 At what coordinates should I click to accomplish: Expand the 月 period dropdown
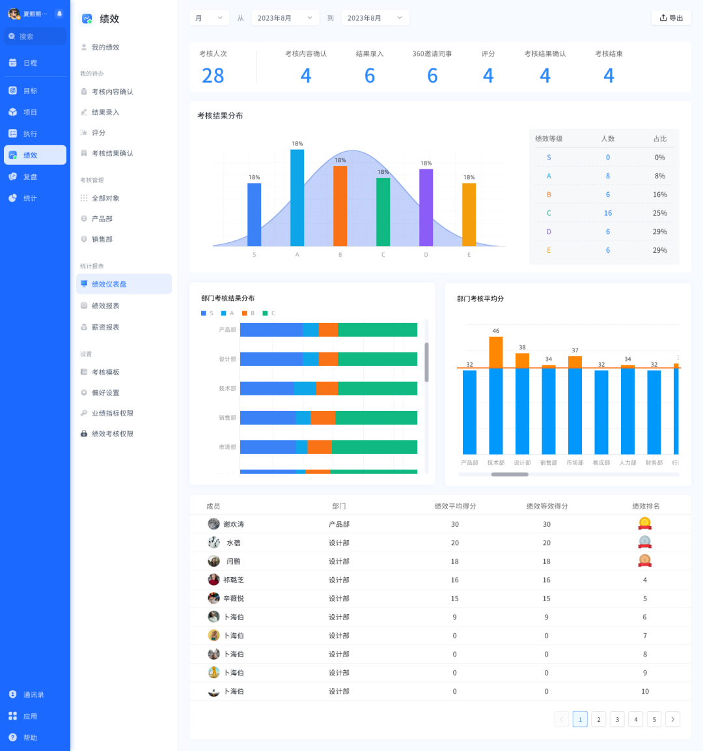click(x=209, y=18)
